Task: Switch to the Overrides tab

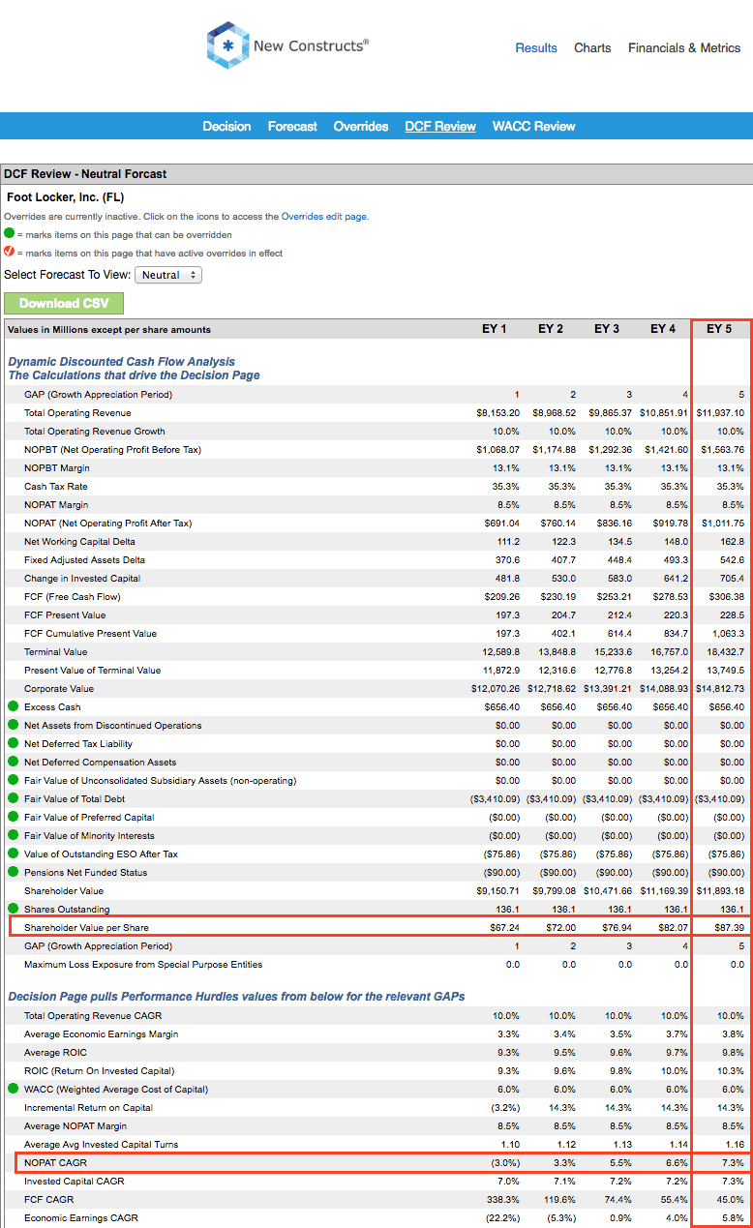Action: point(361,126)
